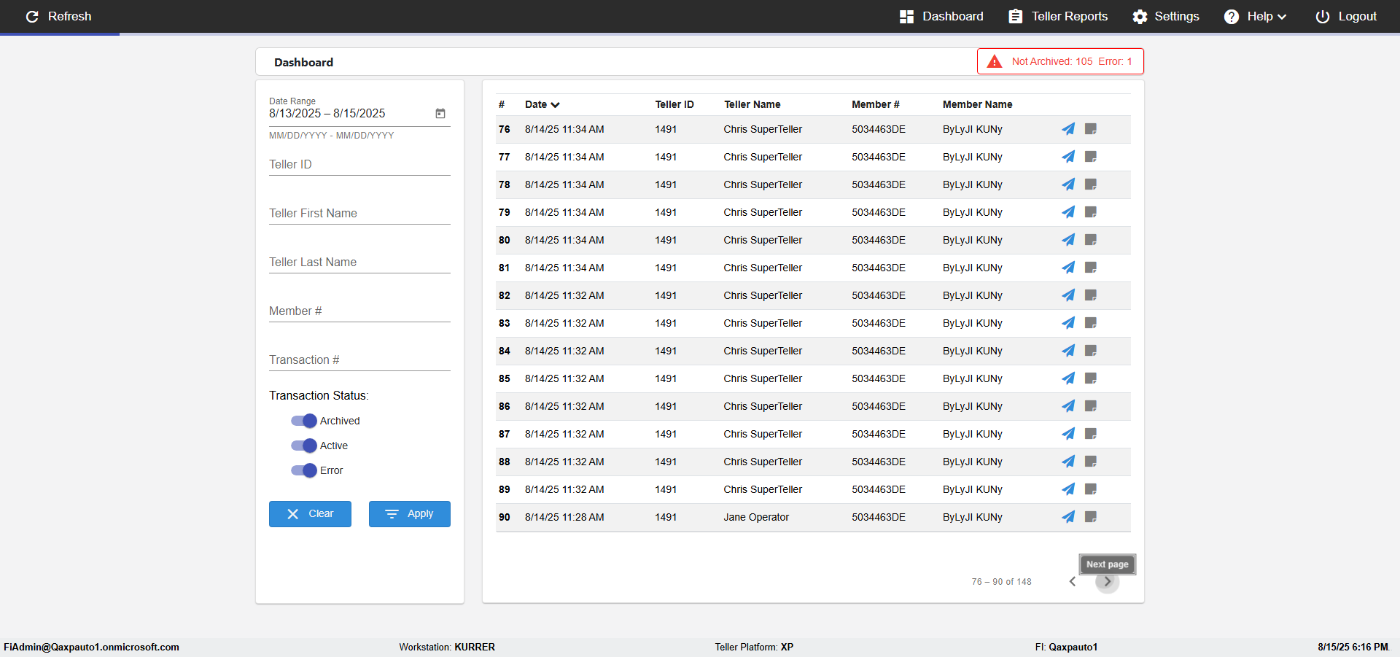The height and width of the screenshot is (657, 1400).
Task: Click the send icon in row 79
Action: point(1068,212)
